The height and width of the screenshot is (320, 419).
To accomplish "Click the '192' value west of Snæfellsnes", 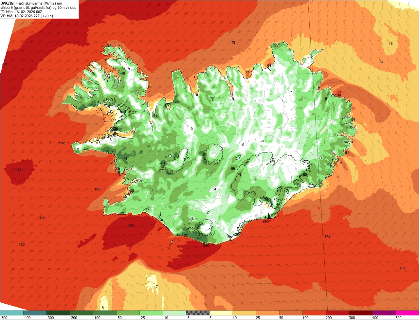I will [62, 143].
